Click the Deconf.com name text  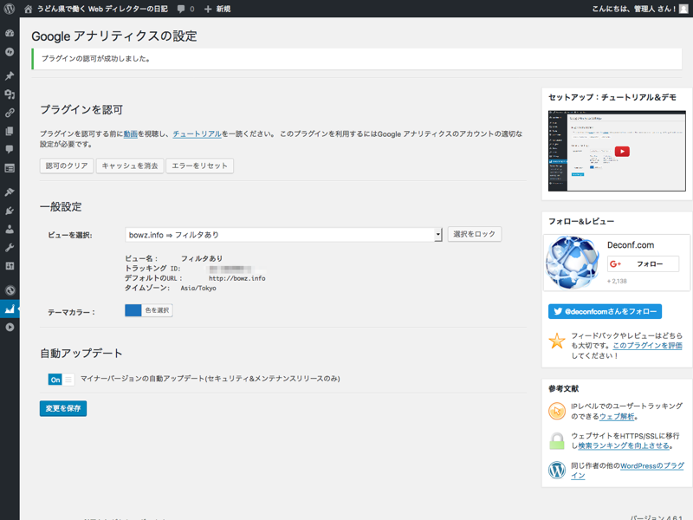tap(631, 245)
